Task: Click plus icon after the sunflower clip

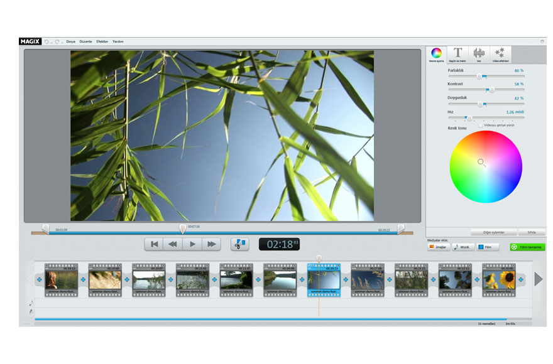Action: click(520, 279)
